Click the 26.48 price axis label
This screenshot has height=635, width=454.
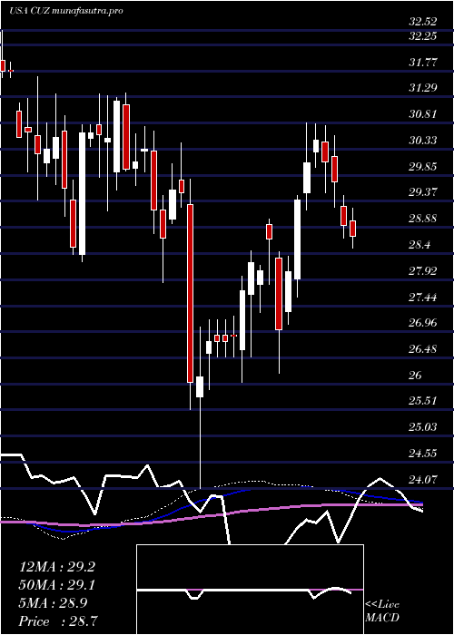pos(423,349)
